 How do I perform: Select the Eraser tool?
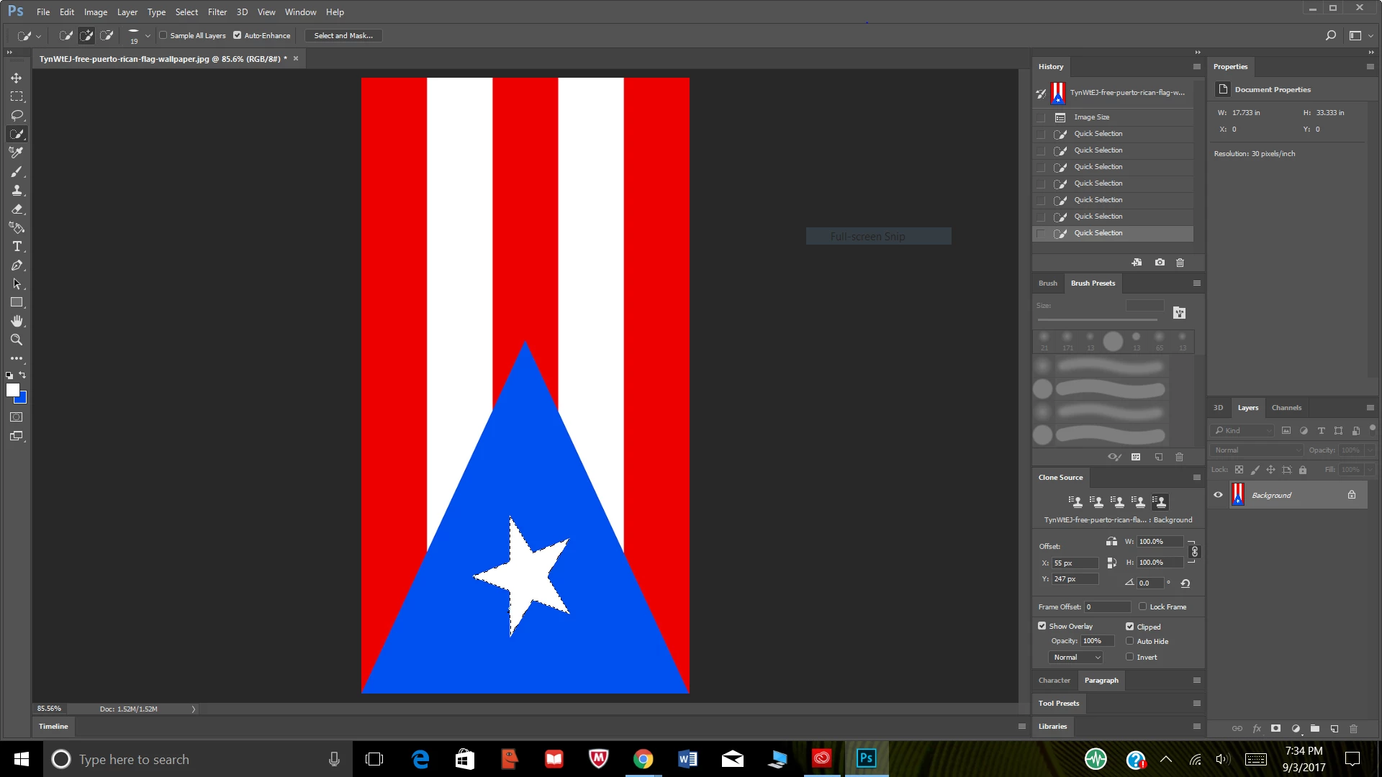(17, 209)
